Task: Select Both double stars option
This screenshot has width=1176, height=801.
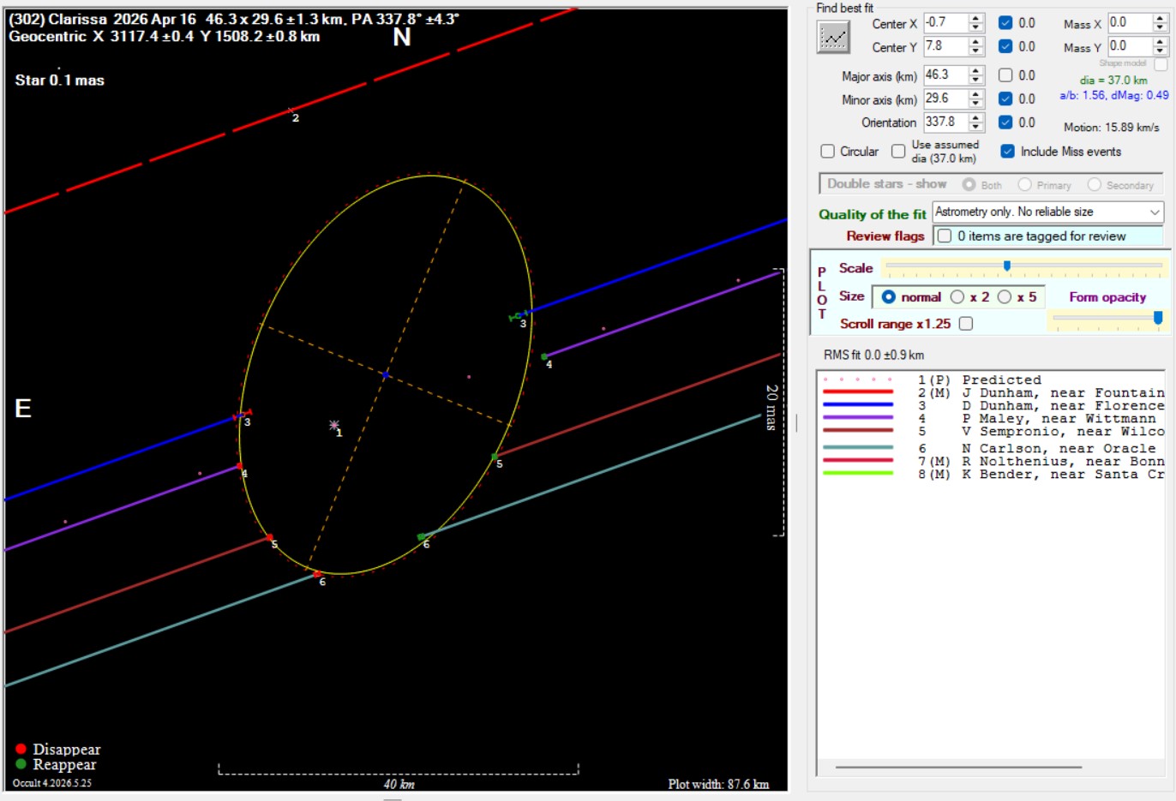Action: pos(969,184)
